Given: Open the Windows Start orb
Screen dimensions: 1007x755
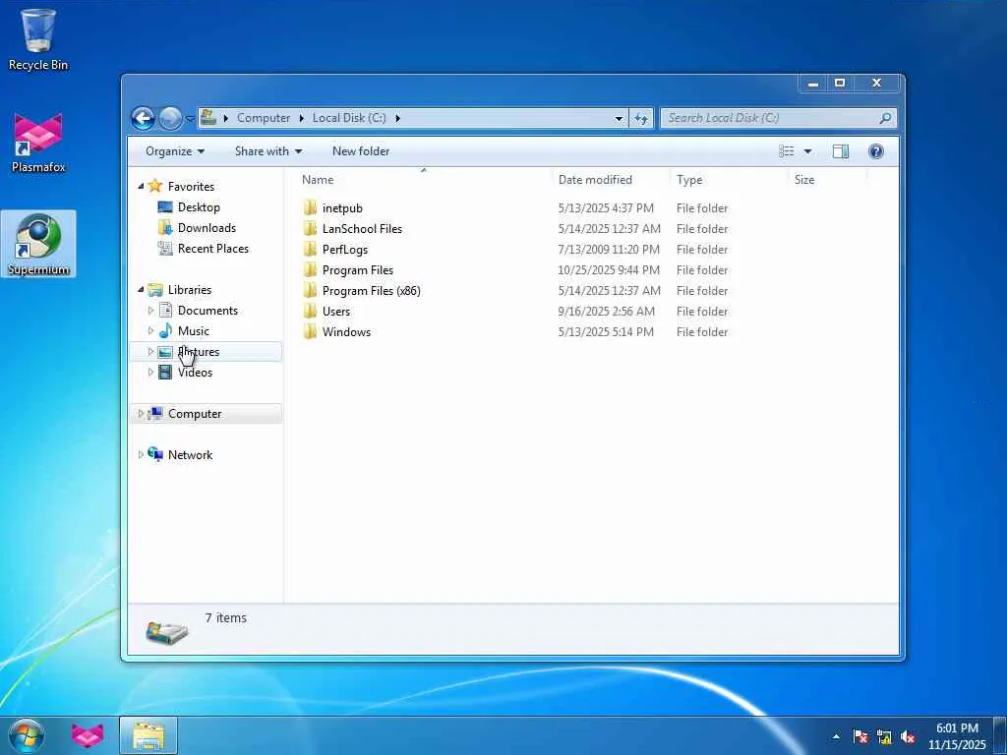Looking at the screenshot, I should click(27, 735).
